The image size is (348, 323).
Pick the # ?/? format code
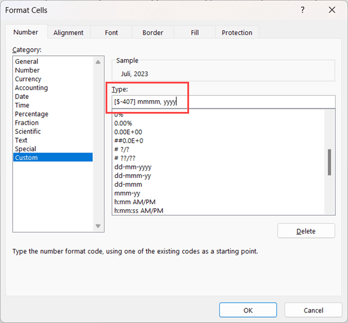pos(218,150)
